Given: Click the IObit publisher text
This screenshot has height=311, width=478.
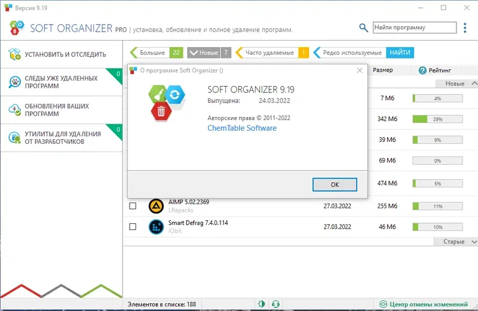Looking at the screenshot, I should pyautogui.click(x=174, y=231).
